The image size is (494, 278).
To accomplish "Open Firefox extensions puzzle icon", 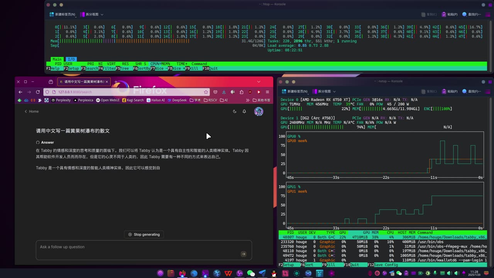I will click(x=241, y=92).
